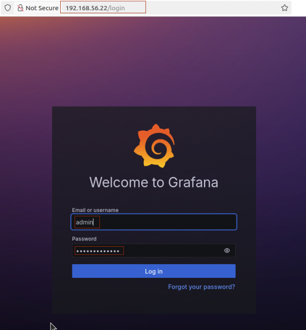Open the Forgot your password link
The height and width of the screenshot is (330, 306).
tap(201, 287)
